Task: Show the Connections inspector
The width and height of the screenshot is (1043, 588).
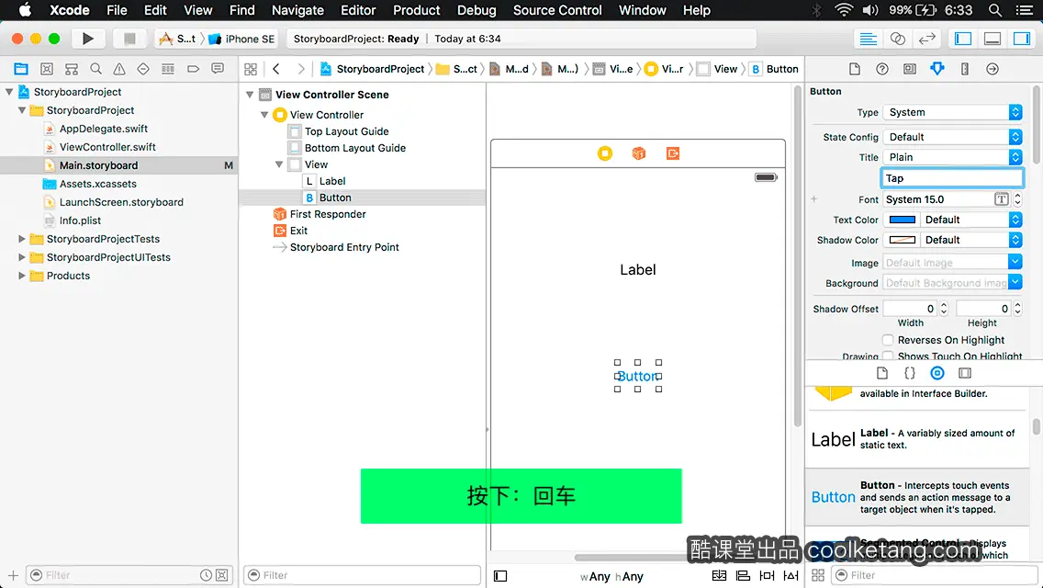Action: 992,69
